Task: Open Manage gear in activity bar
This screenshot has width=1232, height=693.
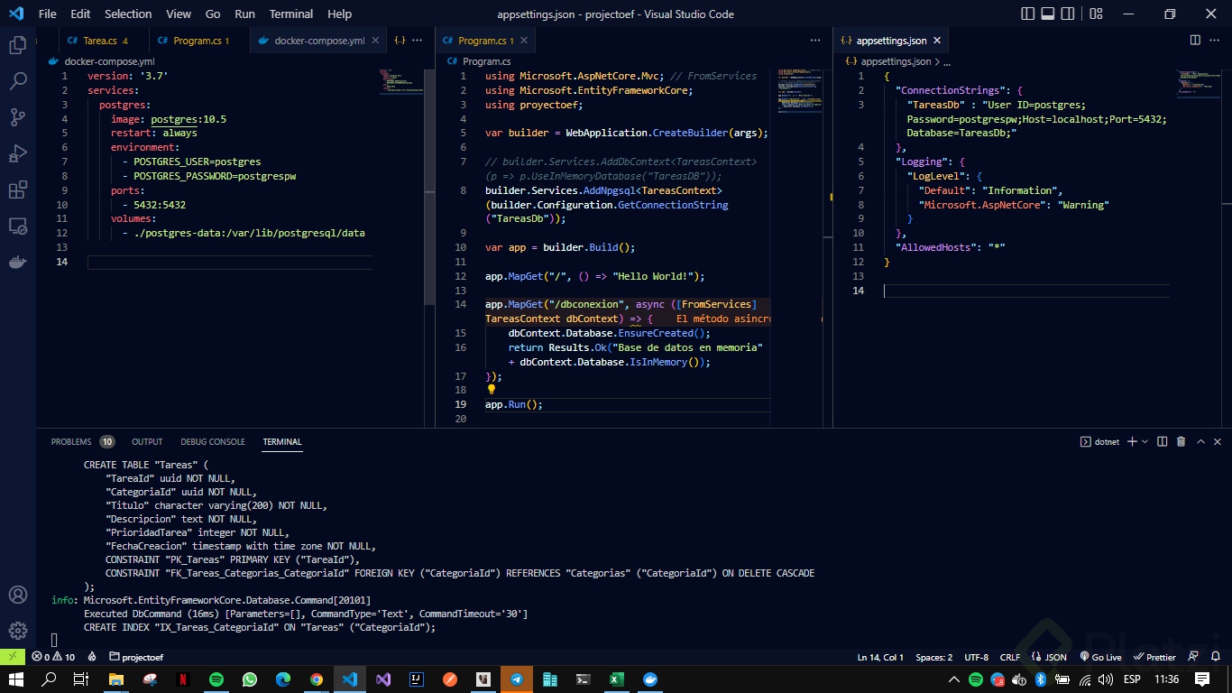Action: tap(17, 631)
